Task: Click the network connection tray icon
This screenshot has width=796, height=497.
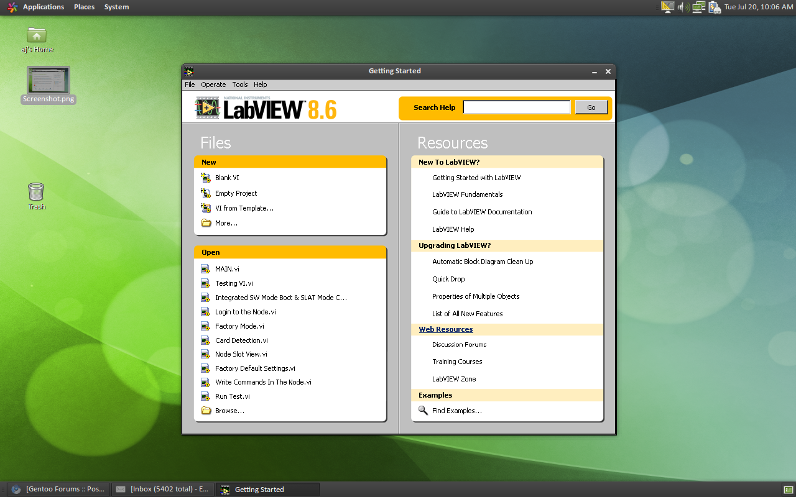Action: [699, 7]
